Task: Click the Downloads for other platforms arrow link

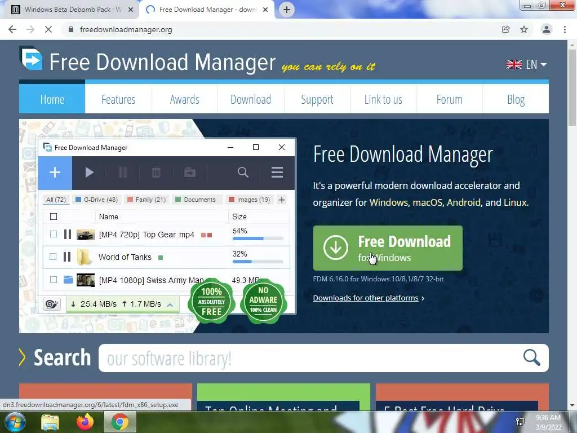Action: pyautogui.click(x=369, y=298)
